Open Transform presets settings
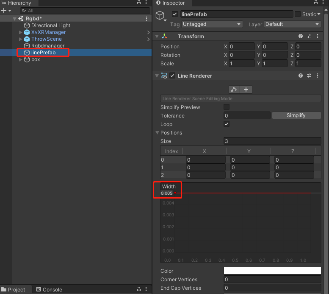This screenshot has height=294, width=329. click(x=309, y=36)
